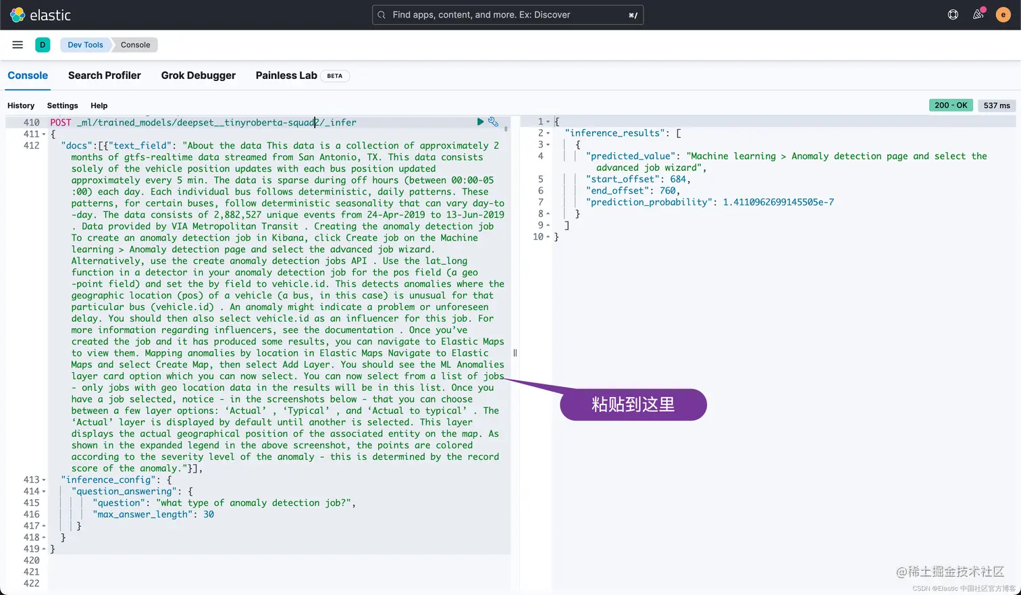Toggle fold arrow on request line 417
Image resolution: width=1021 pixels, height=595 pixels.
(44, 526)
